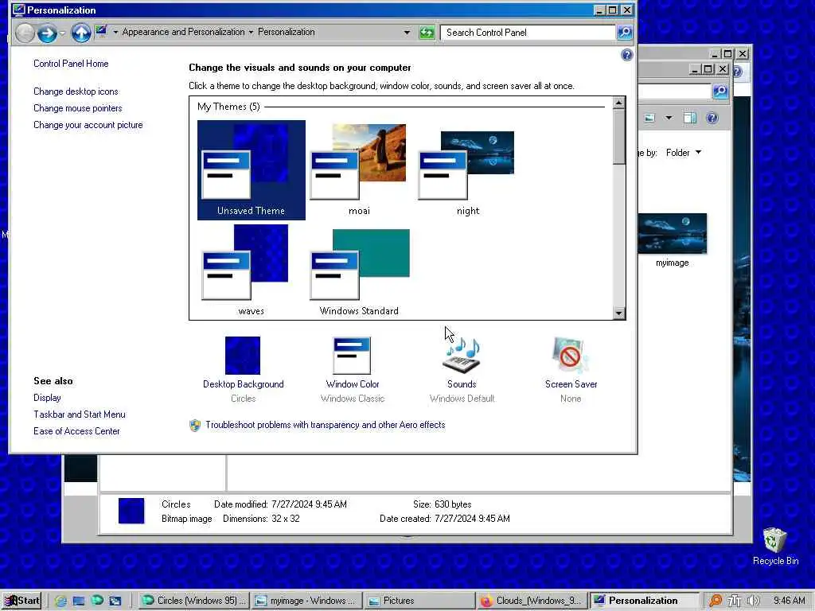
Task: Open Change desktop icons
Action: tap(76, 91)
